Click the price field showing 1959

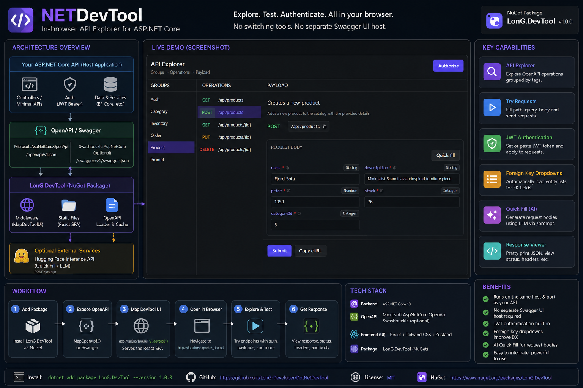[315, 202]
